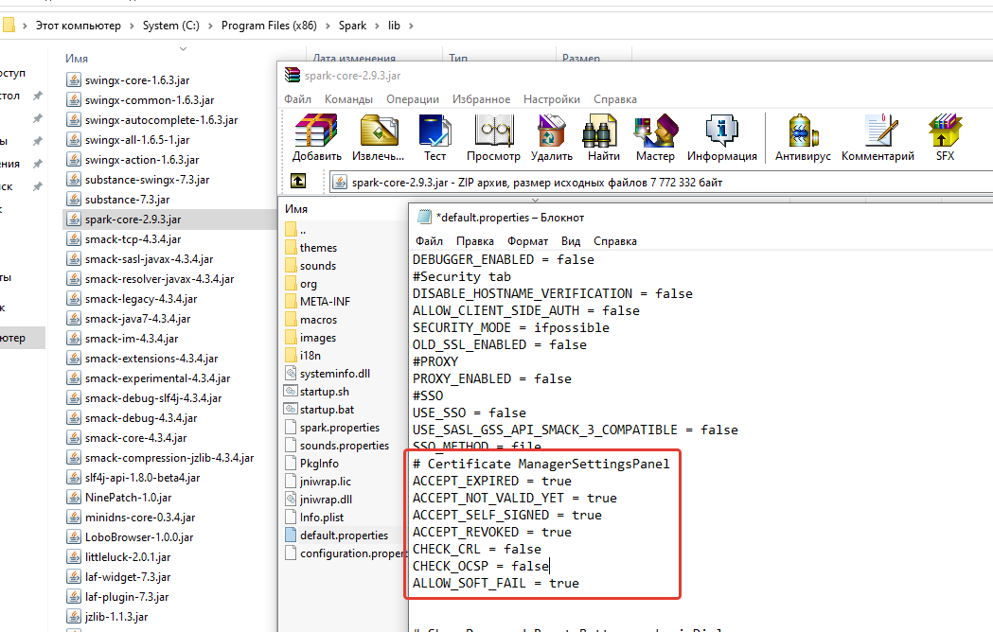Image resolution: width=993 pixels, height=632 pixels.
Task: Select the META-INF folder in the archive
Action: tap(325, 302)
